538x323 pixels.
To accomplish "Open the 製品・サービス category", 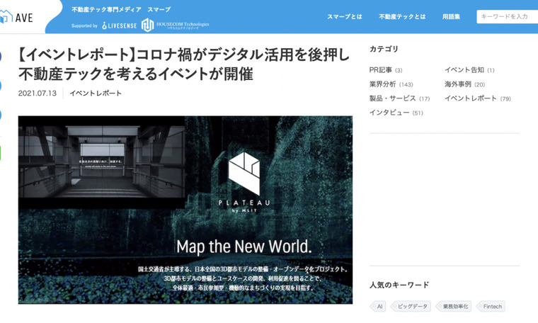I will [x=393, y=98].
